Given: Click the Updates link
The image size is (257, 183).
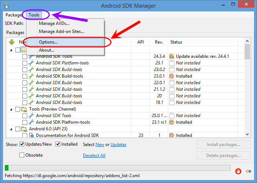Looking at the screenshot, I should [x=118, y=145].
